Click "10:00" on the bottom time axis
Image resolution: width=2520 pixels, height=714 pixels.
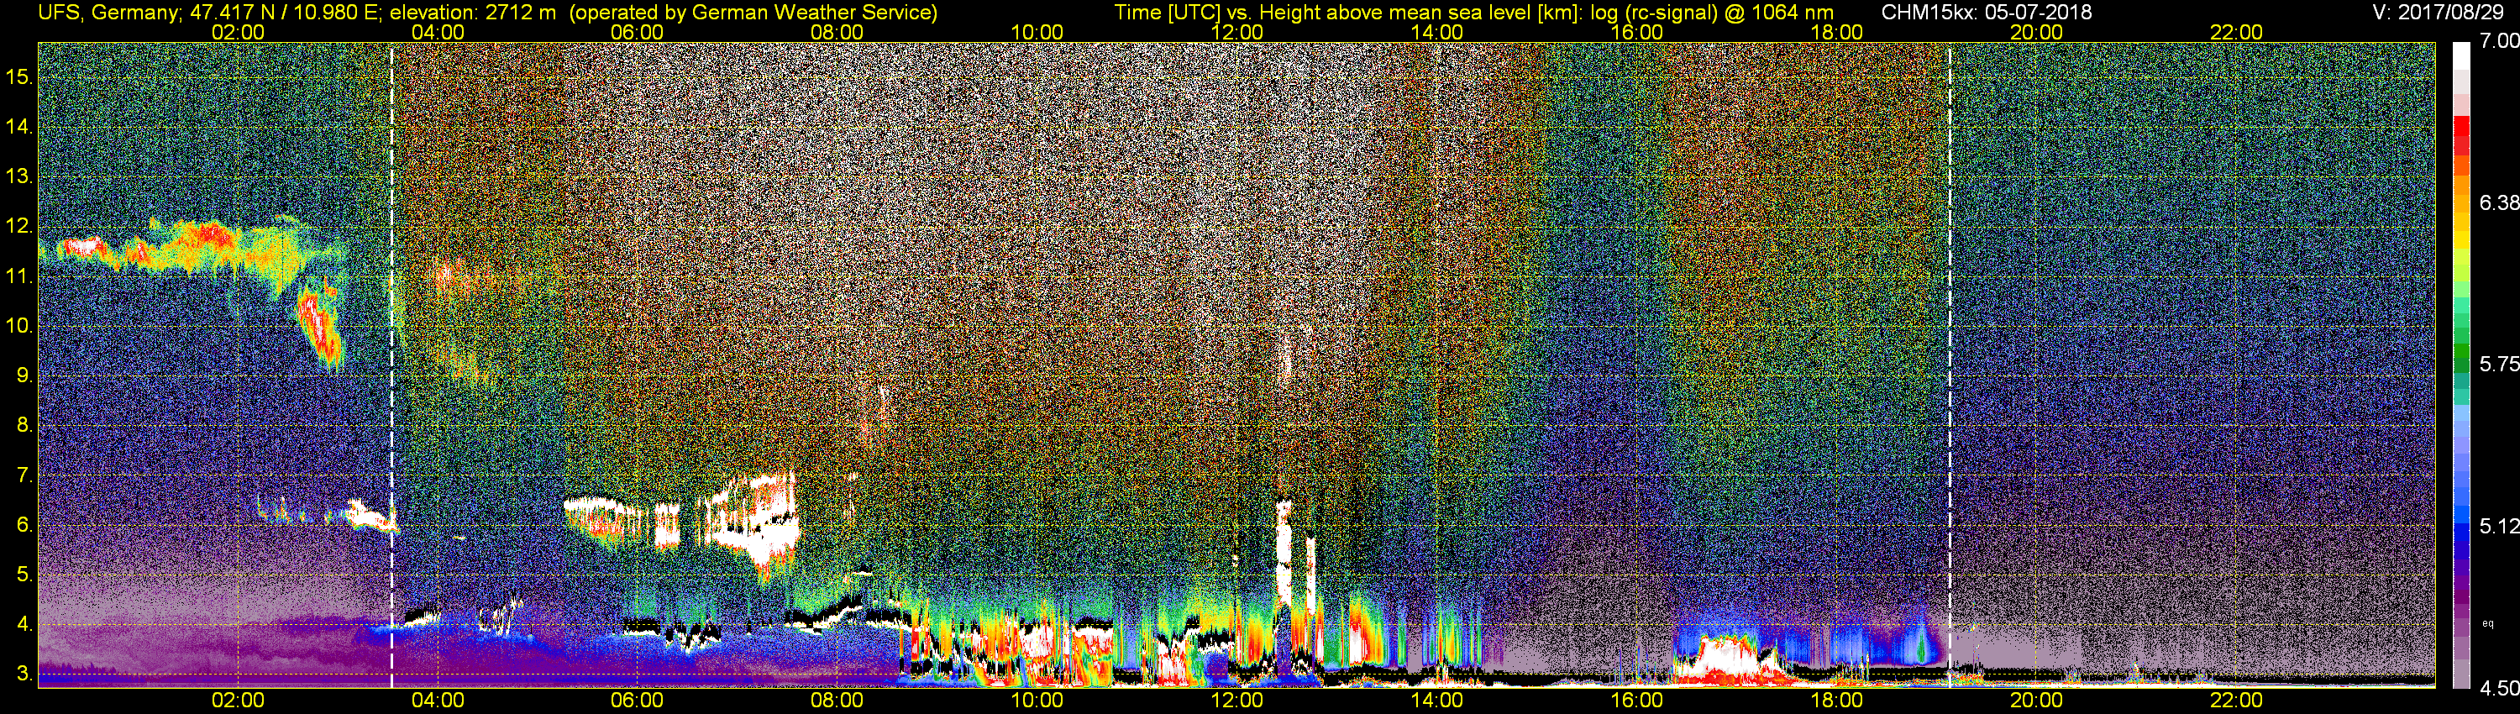[x=1037, y=701]
